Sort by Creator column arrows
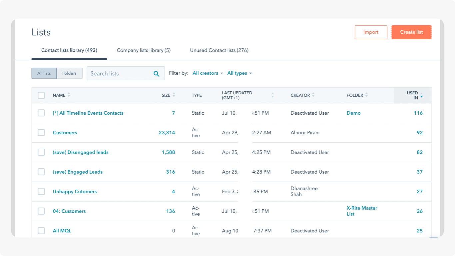The width and height of the screenshot is (455, 256). coord(313,95)
